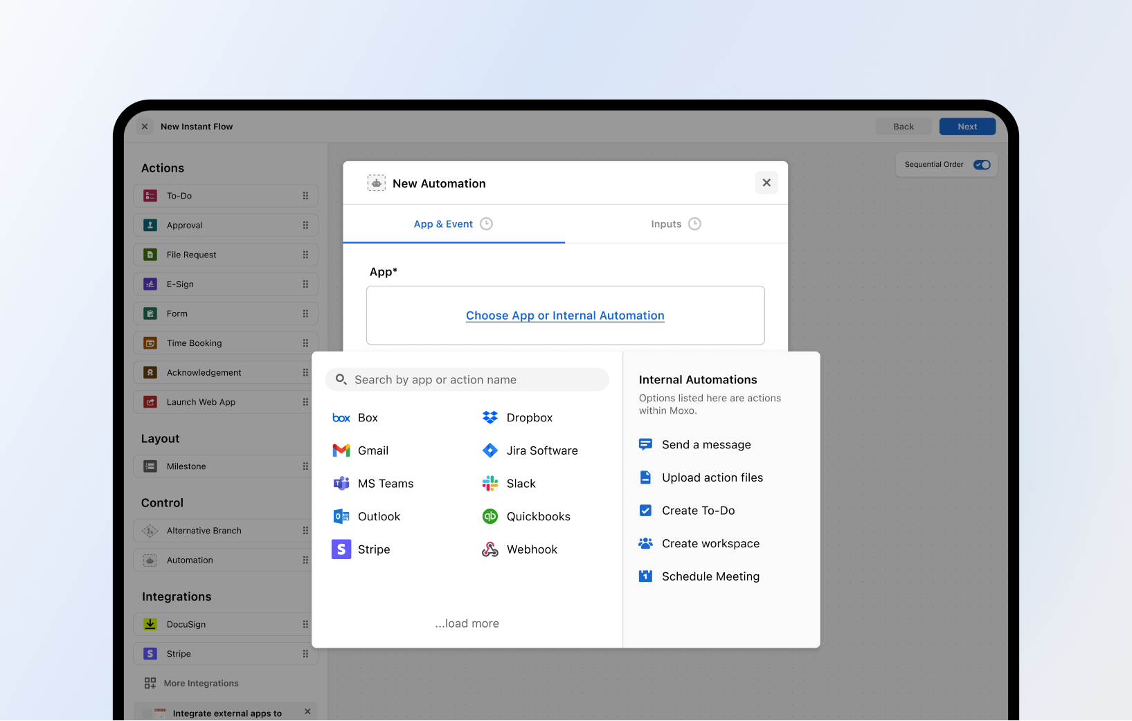1132x721 pixels.
Task: Click the Back button
Action: pyautogui.click(x=904, y=127)
